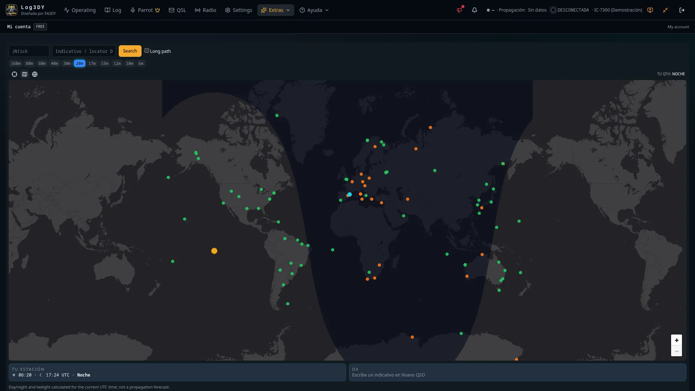Zoom out the map with minus
The width and height of the screenshot is (695, 391).
click(677, 351)
